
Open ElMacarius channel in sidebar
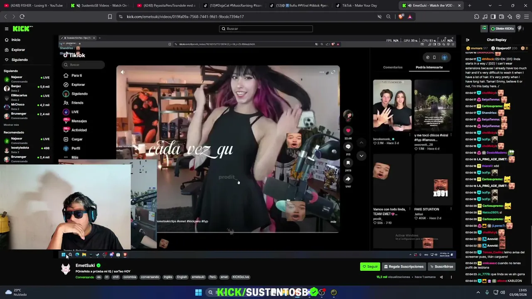point(26,97)
